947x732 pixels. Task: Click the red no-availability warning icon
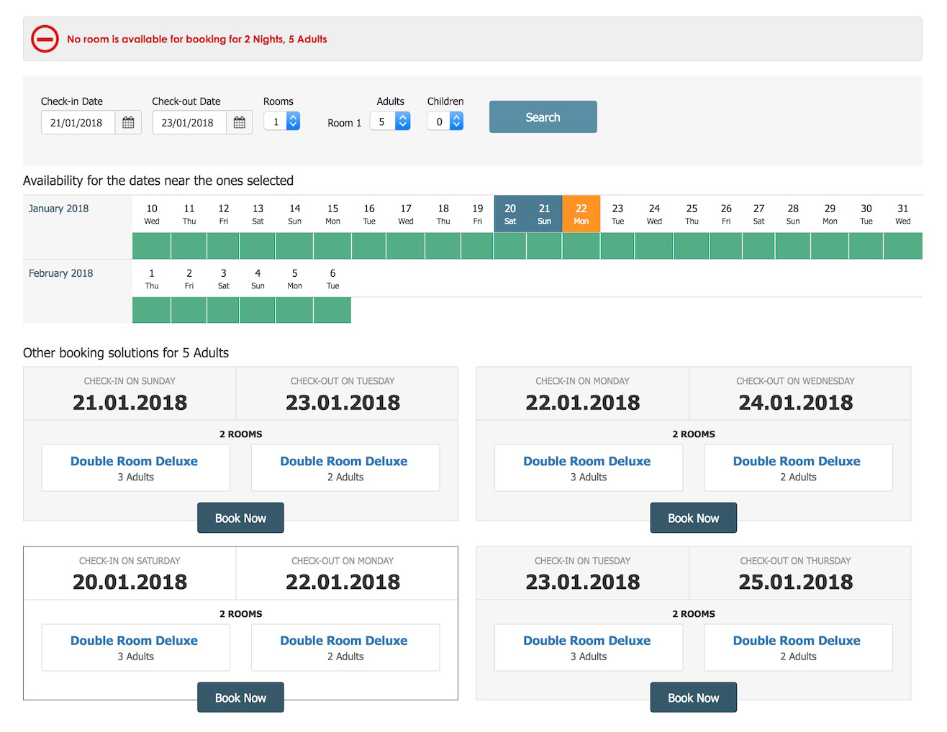(x=45, y=39)
